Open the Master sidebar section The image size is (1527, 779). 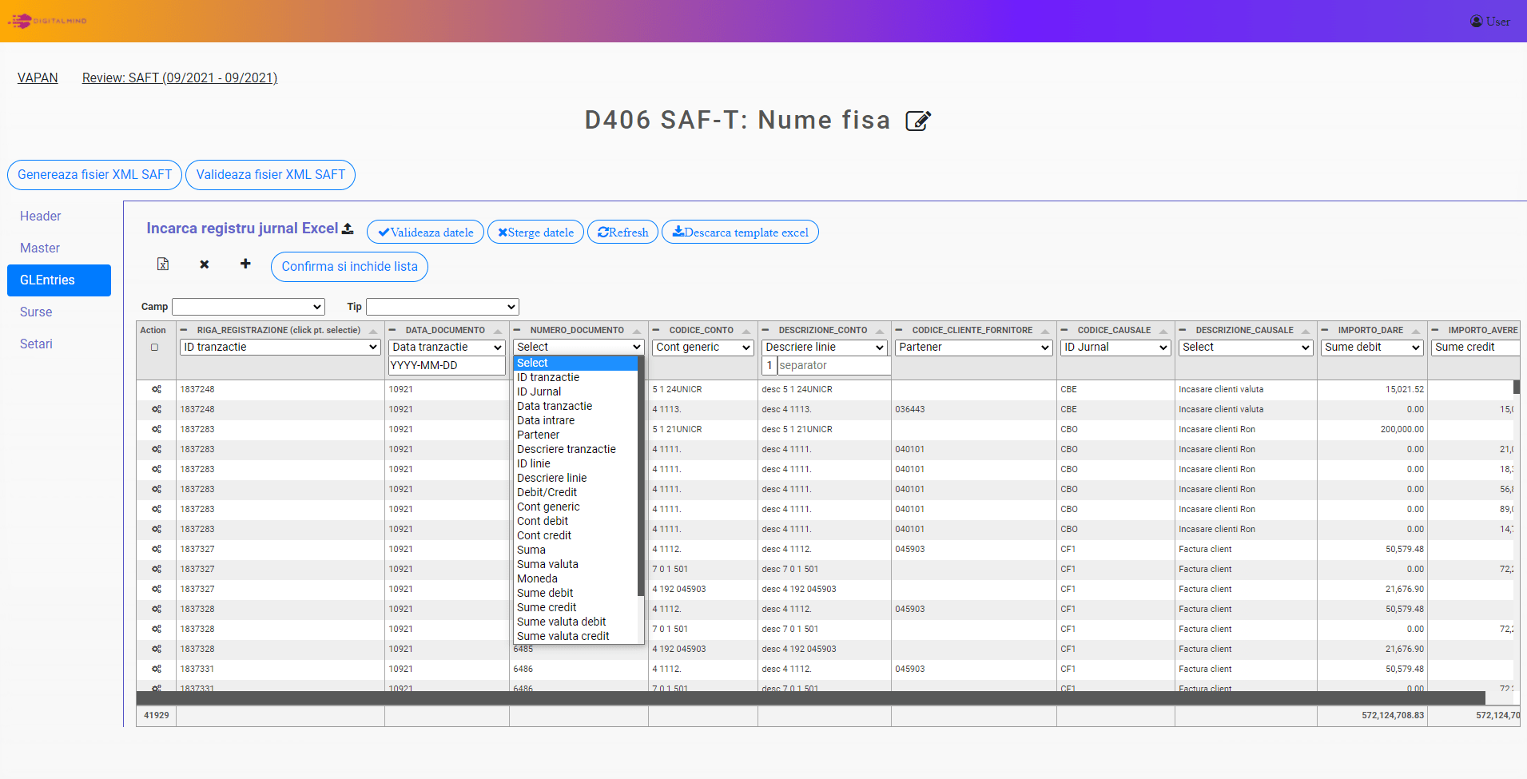40,248
